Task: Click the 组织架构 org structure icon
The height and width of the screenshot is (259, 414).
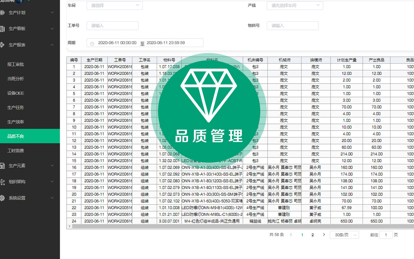Action: 3,182
